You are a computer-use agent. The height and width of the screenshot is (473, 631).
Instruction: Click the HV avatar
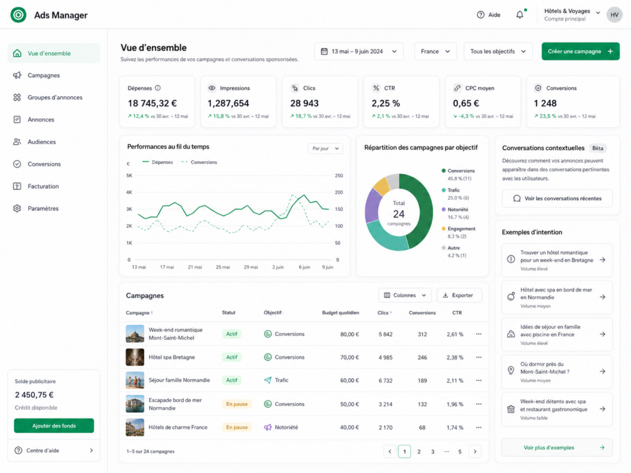[614, 15]
